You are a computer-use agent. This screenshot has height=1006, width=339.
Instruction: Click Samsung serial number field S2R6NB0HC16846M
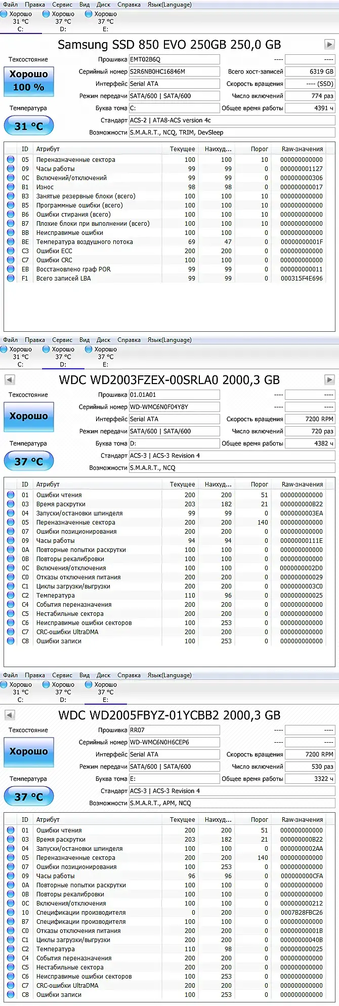click(175, 72)
